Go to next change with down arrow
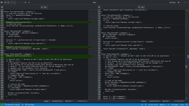The image size is (189, 106). [x=15, y=2]
